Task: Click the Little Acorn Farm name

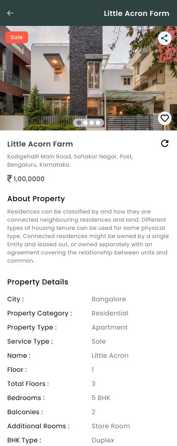Action: click(x=40, y=144)
